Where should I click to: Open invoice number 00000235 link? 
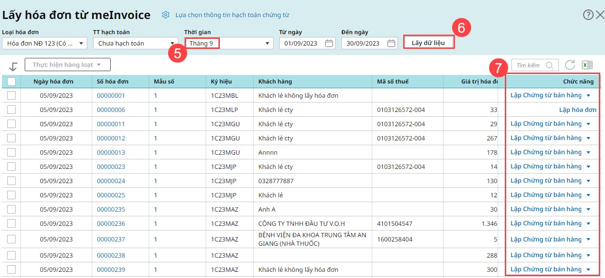pyautogui.click(x=111, y=209)
